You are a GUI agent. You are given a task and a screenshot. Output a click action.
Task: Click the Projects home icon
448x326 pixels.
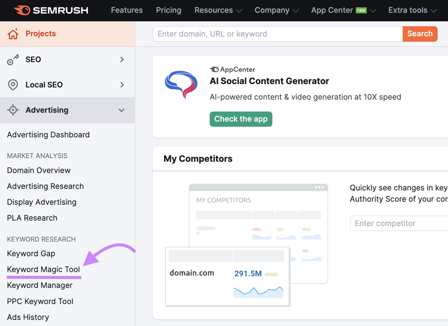[x=13, y=34]
